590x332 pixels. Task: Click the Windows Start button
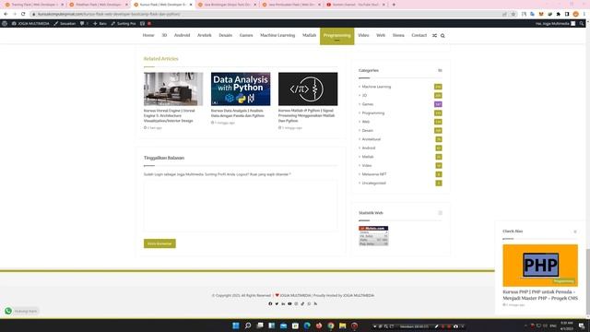236,326
